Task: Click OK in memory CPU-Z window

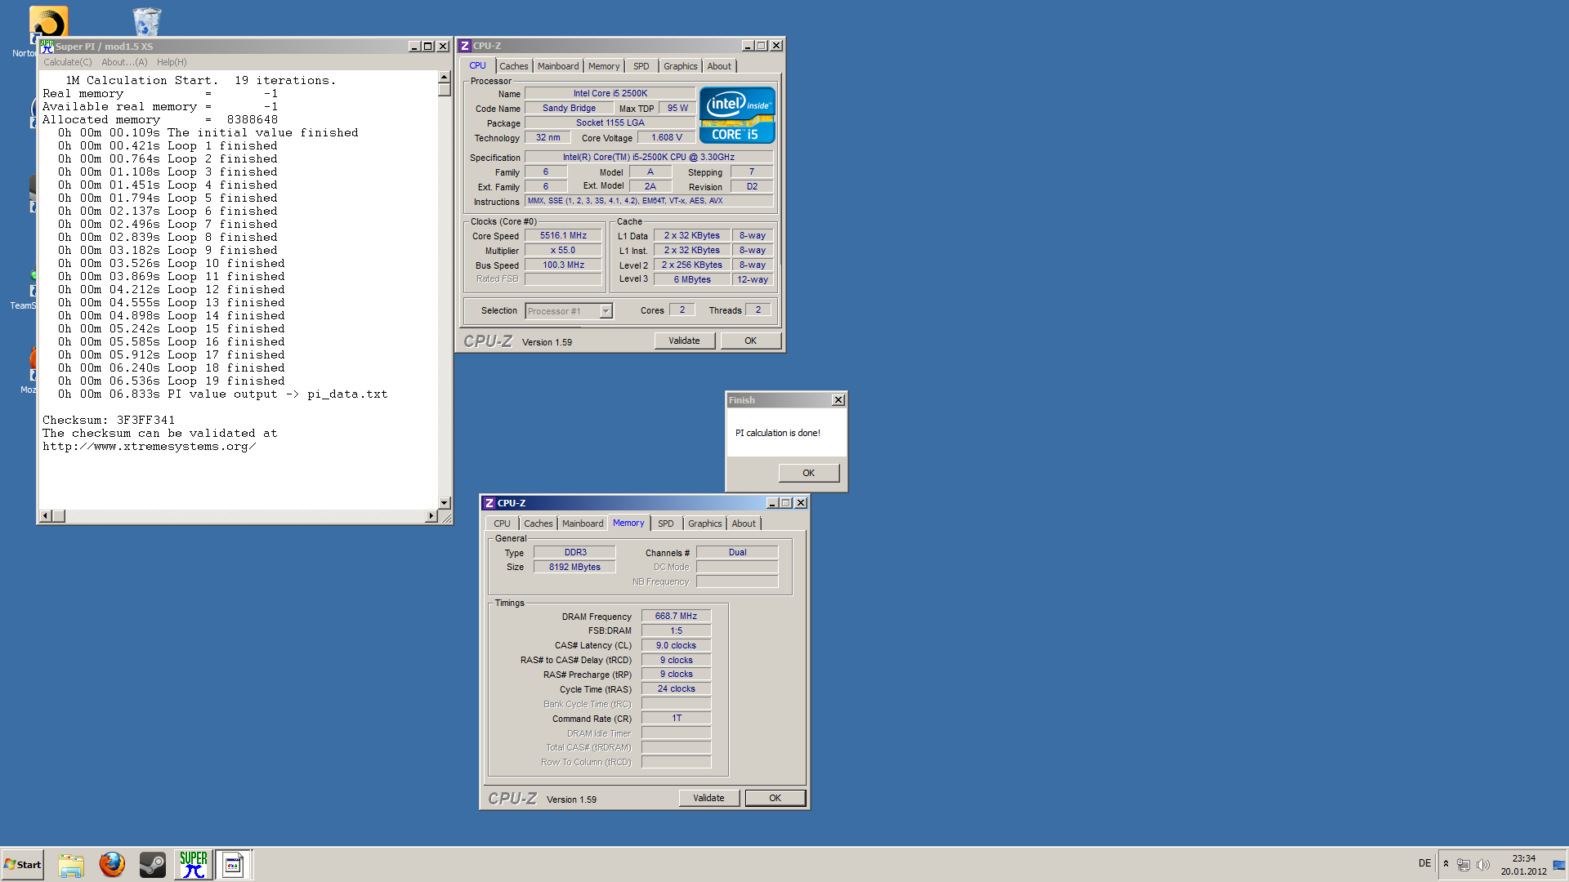Action: tap(775, 798)
